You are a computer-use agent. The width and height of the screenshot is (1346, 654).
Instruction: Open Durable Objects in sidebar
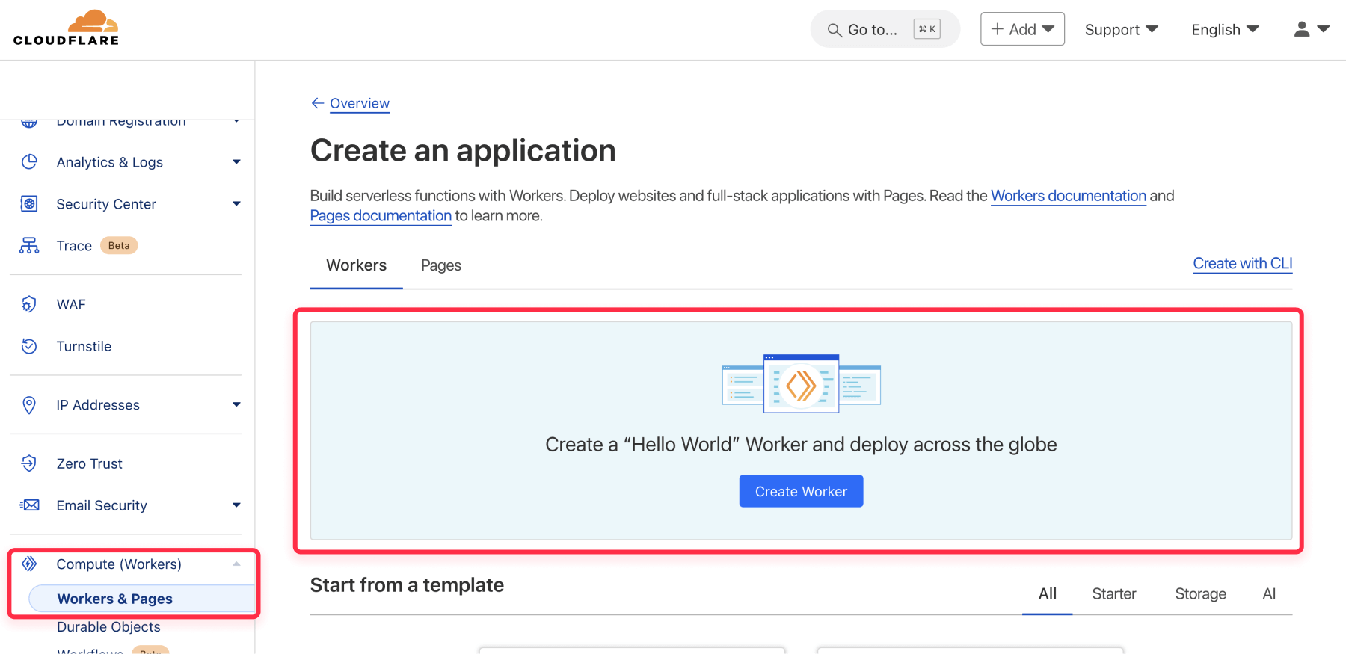tap(108, 627)
